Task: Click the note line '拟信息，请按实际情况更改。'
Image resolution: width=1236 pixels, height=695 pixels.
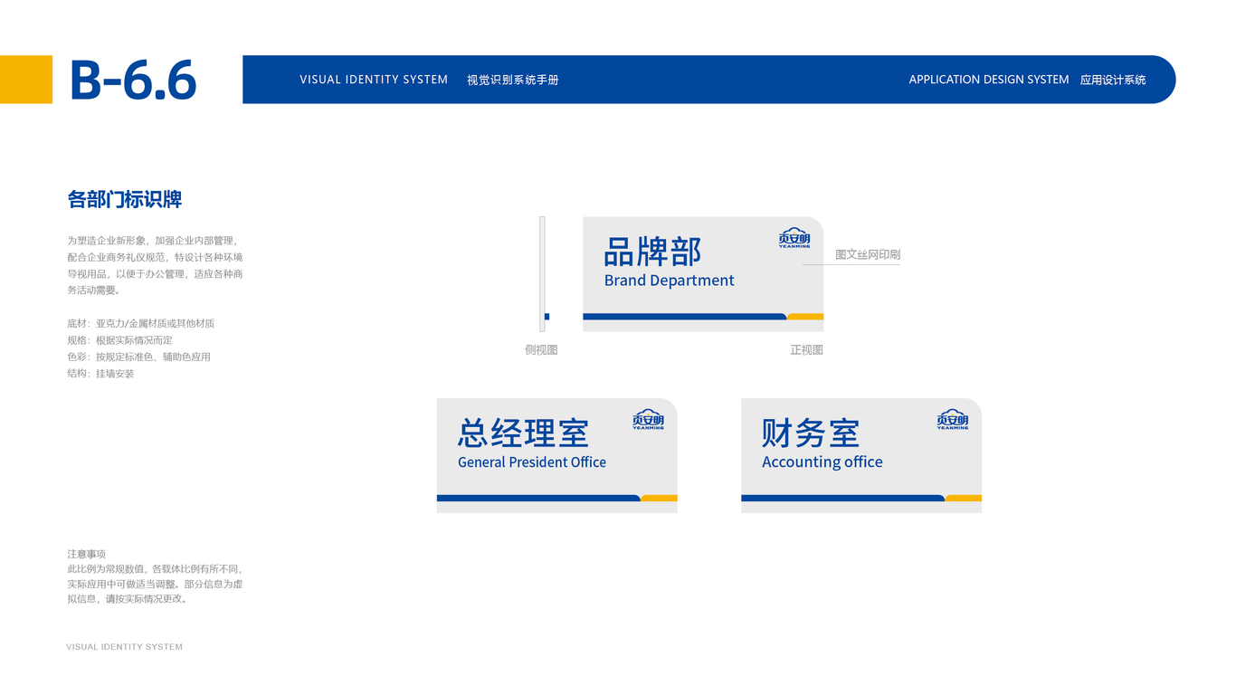Action: pyautogui.click(x=127, y=598)
